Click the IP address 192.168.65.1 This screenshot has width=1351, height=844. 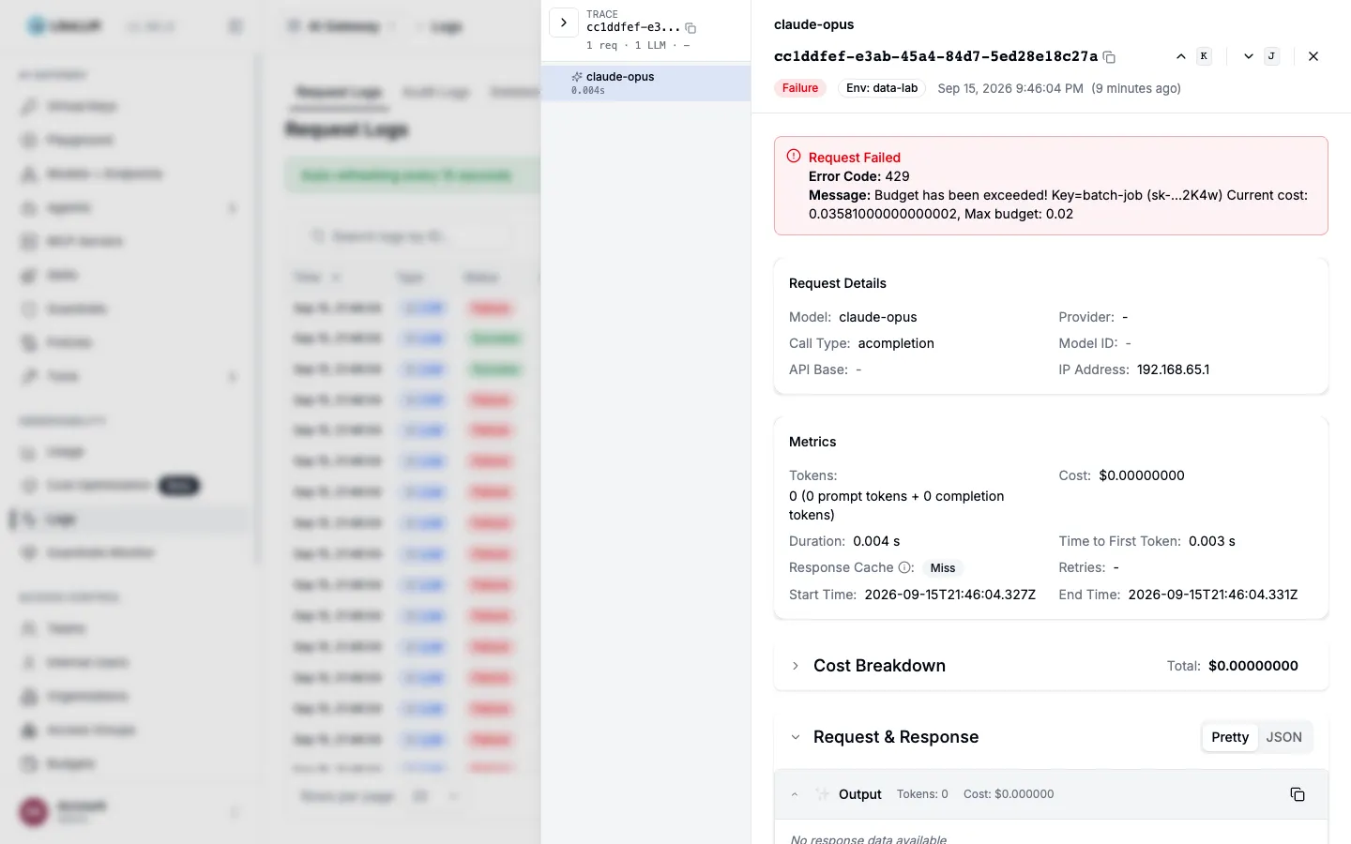[1173, 369]
